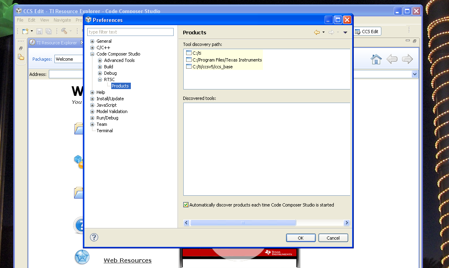Expand the Advanced Tools node
The image size is (449, 268).
tap(100, 60)
